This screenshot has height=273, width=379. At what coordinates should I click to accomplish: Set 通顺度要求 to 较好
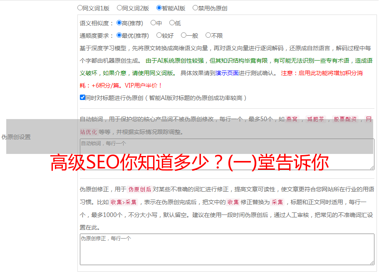pos(159,35)
